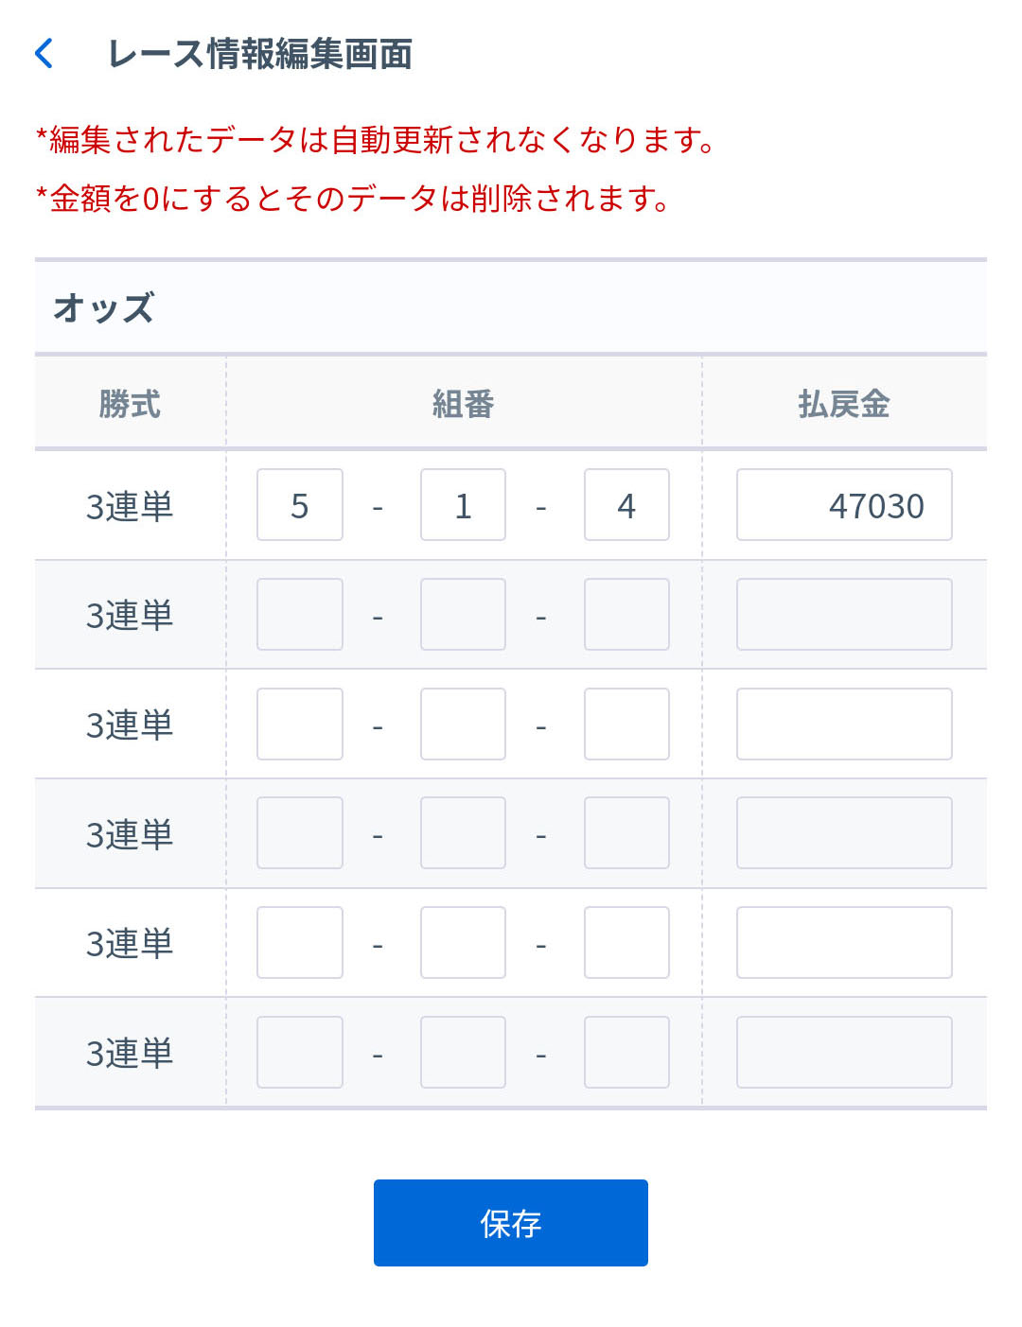Click first combination box in third 3連単 row
This screenshot has width=1022, height=1327.
[x=300, y=725]
